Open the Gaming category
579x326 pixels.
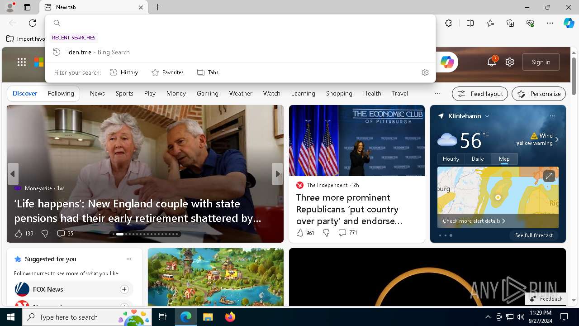pos(208,93)
